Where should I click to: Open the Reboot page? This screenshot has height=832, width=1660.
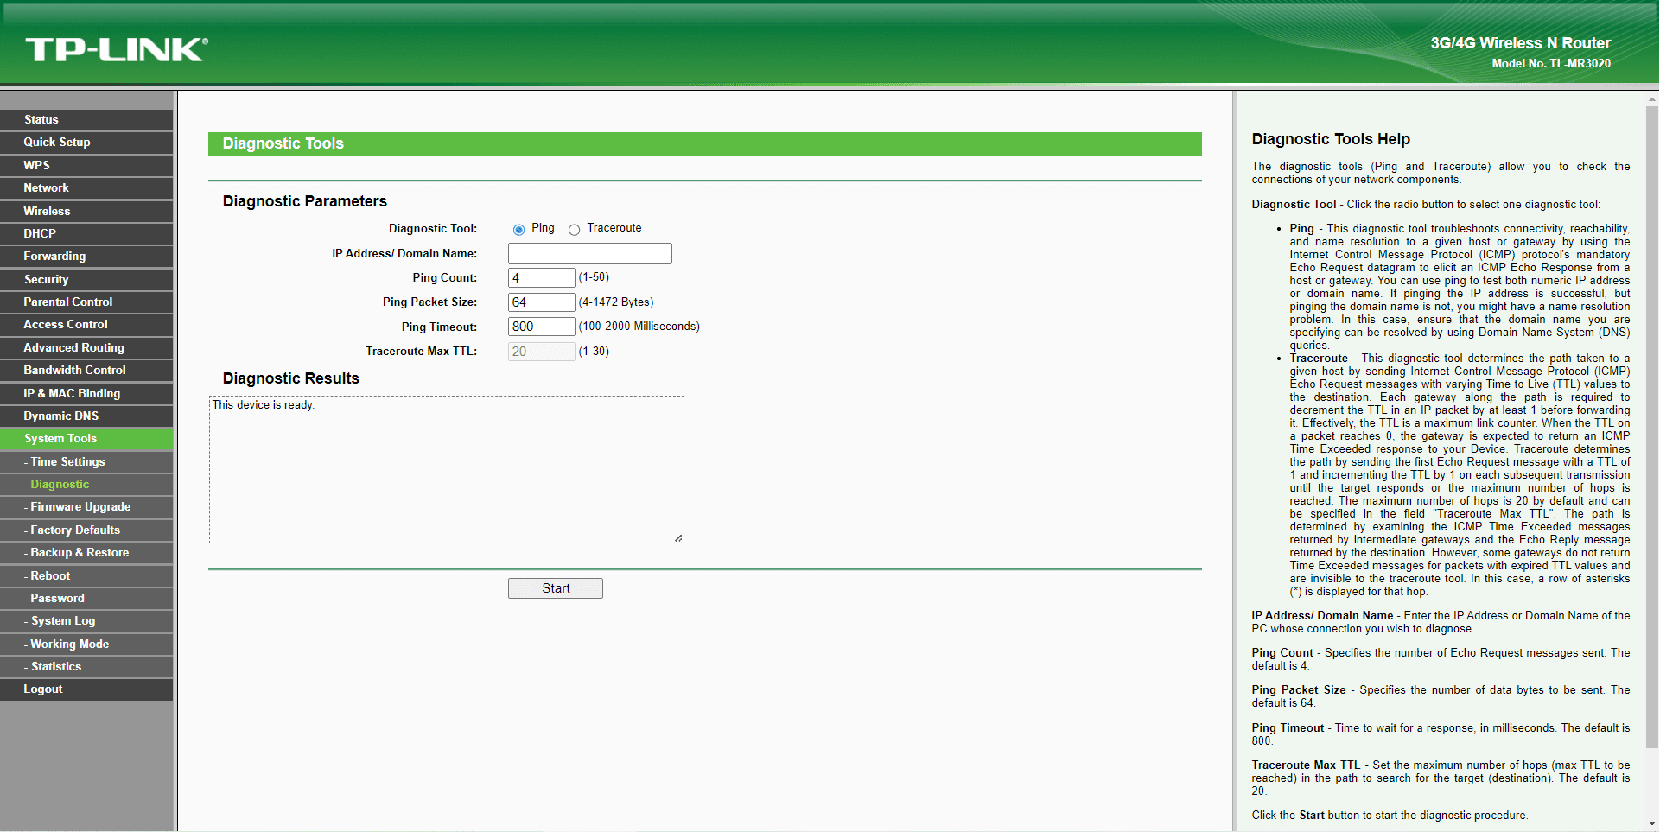pos(86,575)
